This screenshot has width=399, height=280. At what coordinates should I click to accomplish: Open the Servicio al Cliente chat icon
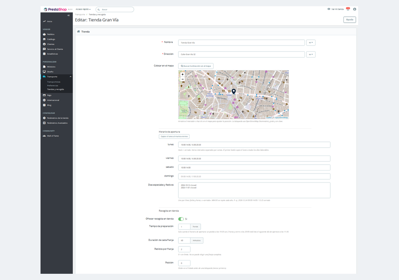click(x=44, y=49)
